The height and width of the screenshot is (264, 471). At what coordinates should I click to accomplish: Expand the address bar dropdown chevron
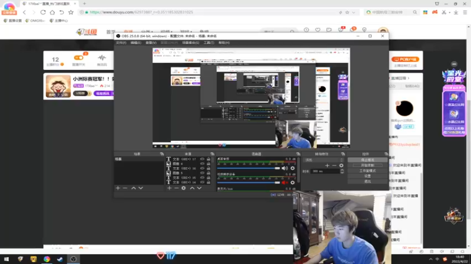coord(354,12)
